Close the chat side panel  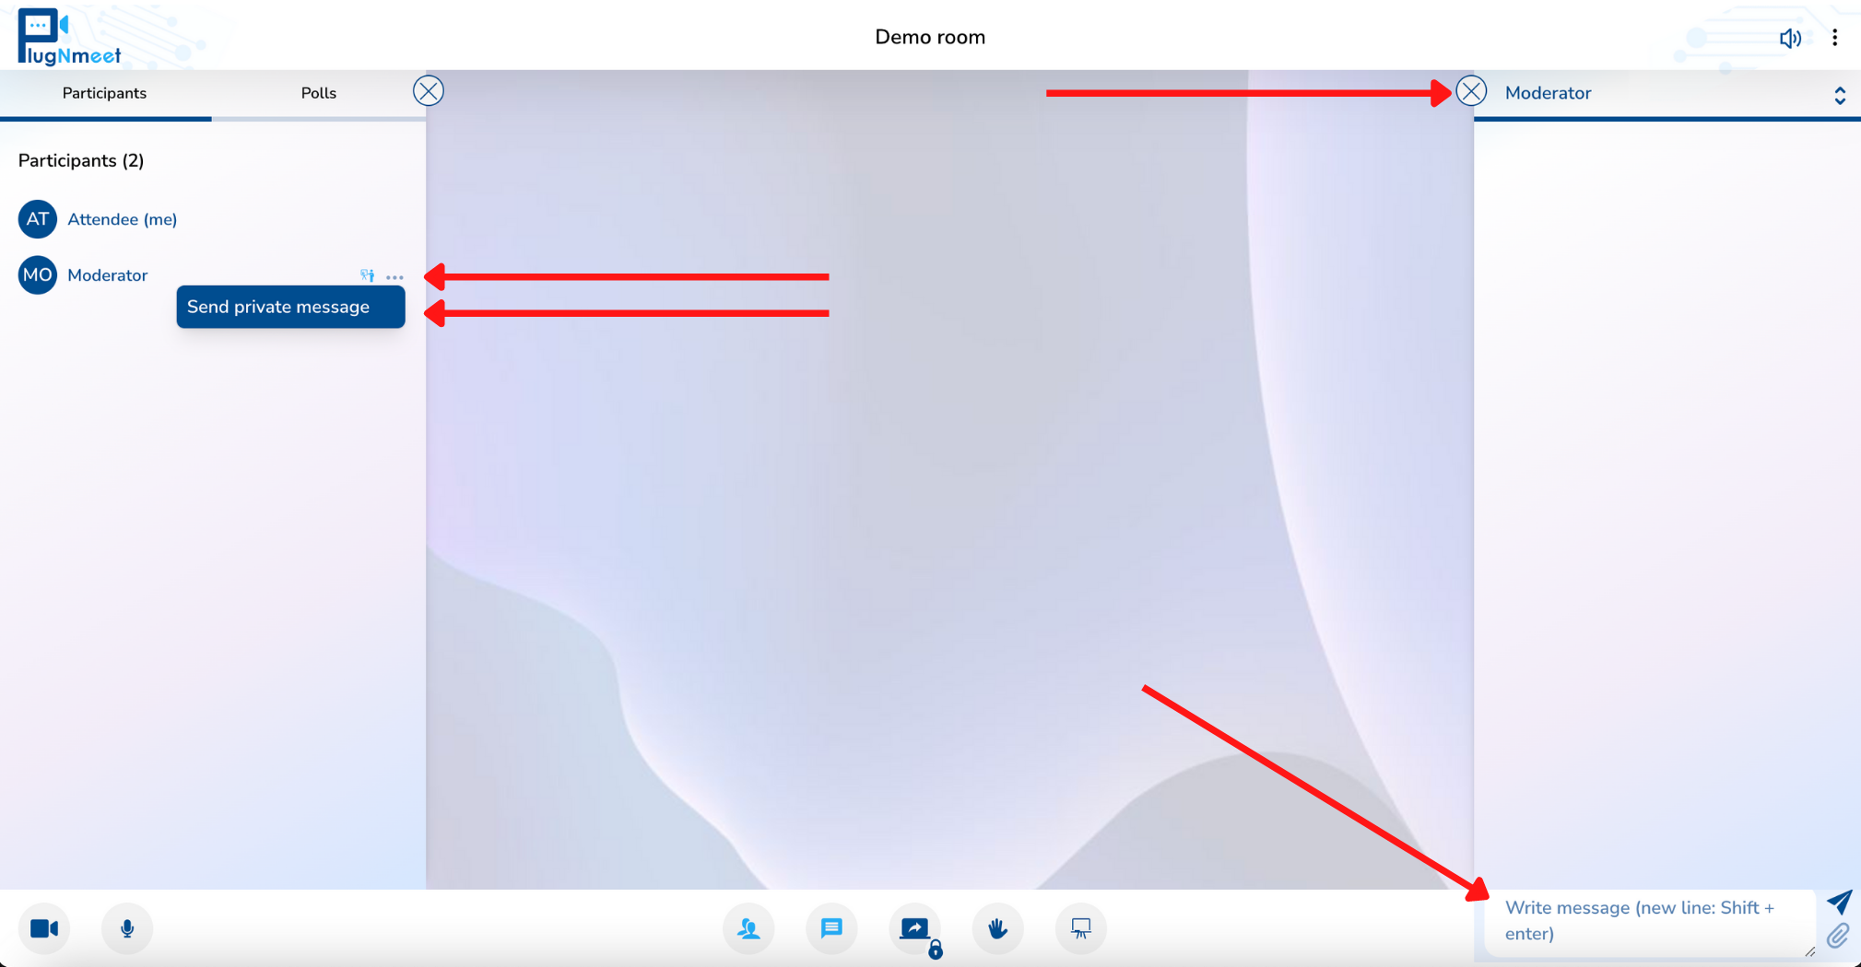pos(1471,91)
